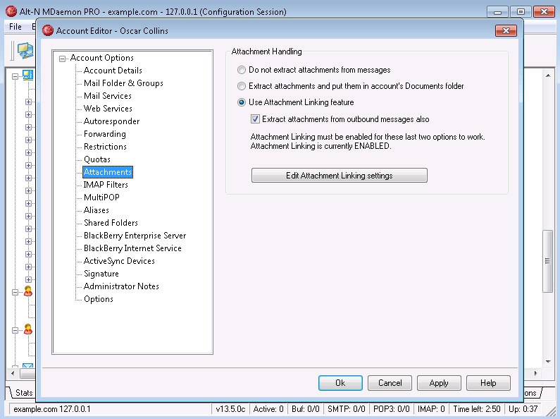Image resolution: width=560 pixels, height=419 pixels.
Task: Minimize the MDaemon main window
Action: point(497,12)
